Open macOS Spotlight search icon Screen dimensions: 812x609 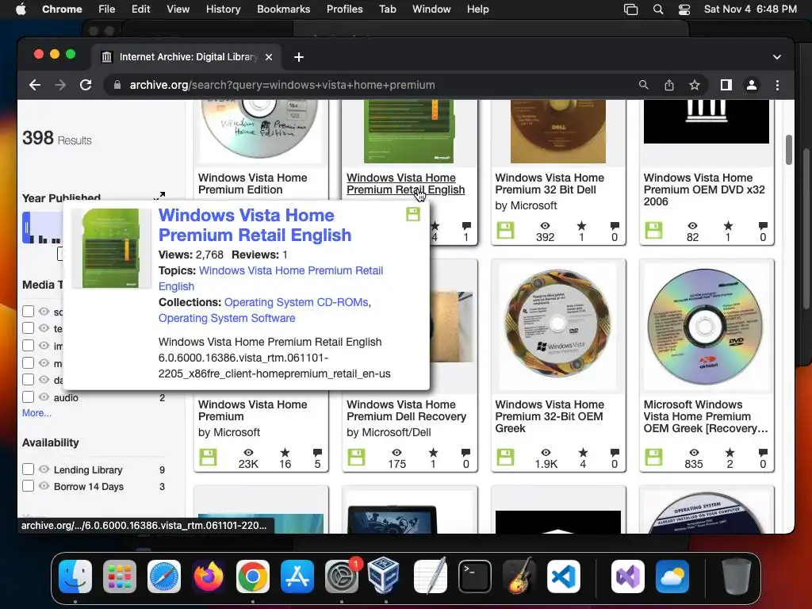[x=658, y=10]
